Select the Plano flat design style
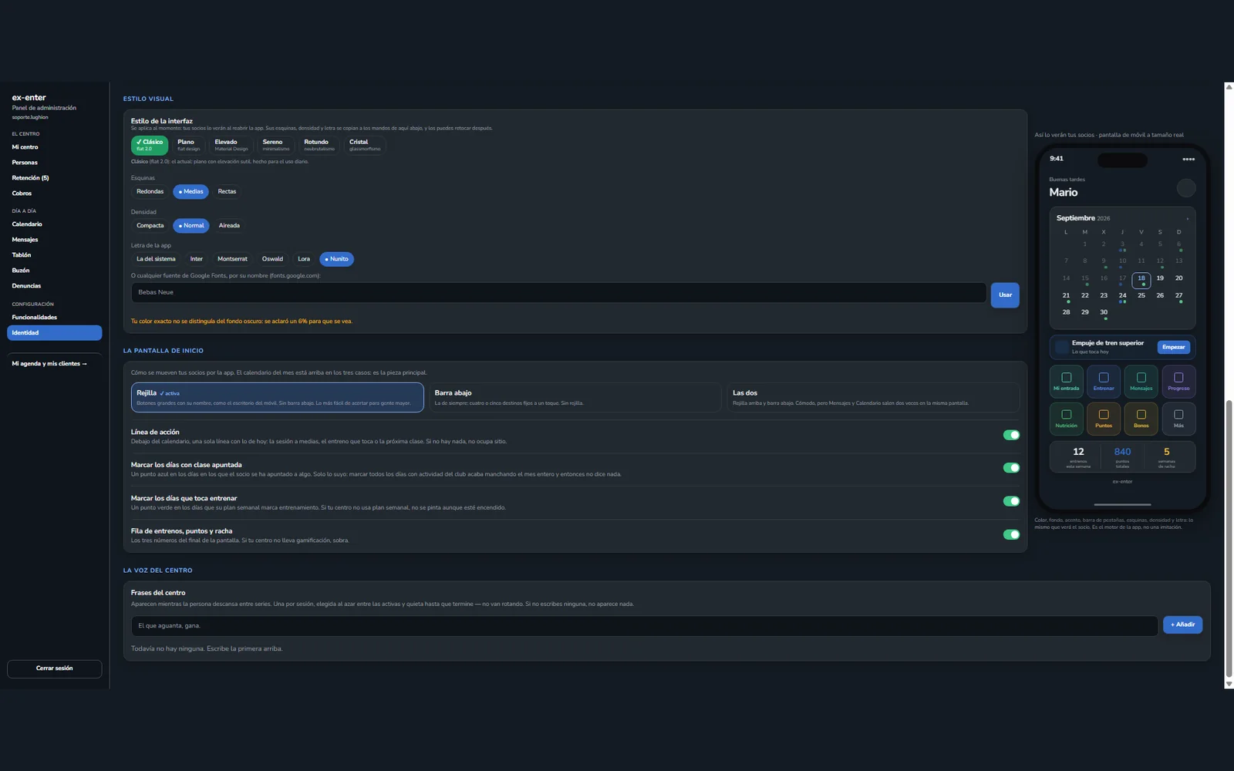This screenshot has height=771, width=1234. (188, 145)
